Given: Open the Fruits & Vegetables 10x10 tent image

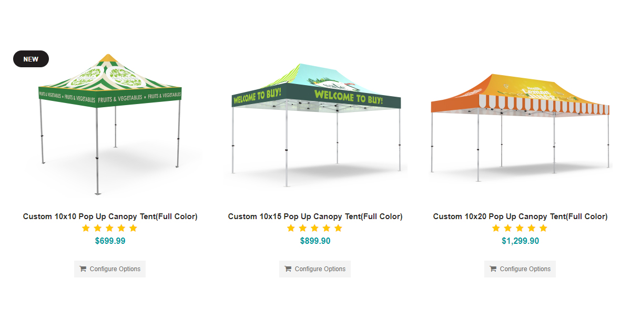Looking at the screenshot, I should tap(110, 124).
